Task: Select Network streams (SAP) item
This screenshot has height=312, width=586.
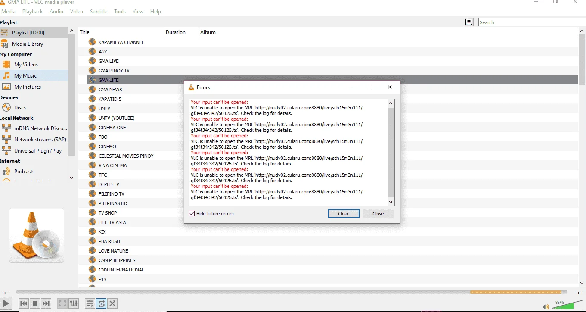Action: coord(34,140)
